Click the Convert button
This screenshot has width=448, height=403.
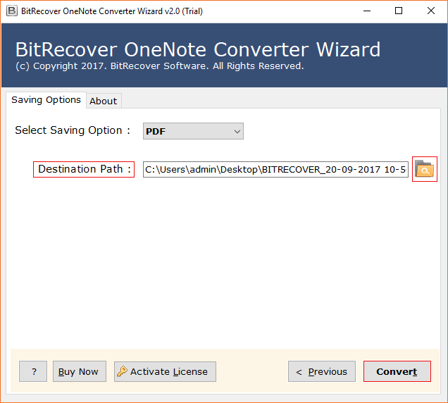coord(397,371)
